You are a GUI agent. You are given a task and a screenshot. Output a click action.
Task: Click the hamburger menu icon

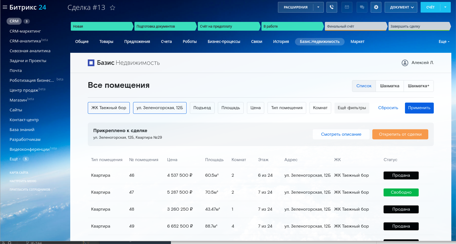click(5, 7)
